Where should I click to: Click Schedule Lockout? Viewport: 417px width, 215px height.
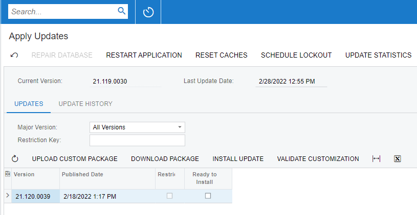(296, 55)
